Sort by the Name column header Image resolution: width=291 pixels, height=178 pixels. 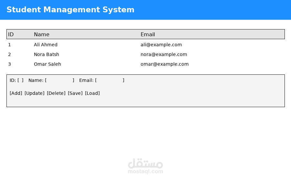pos(42,34)
